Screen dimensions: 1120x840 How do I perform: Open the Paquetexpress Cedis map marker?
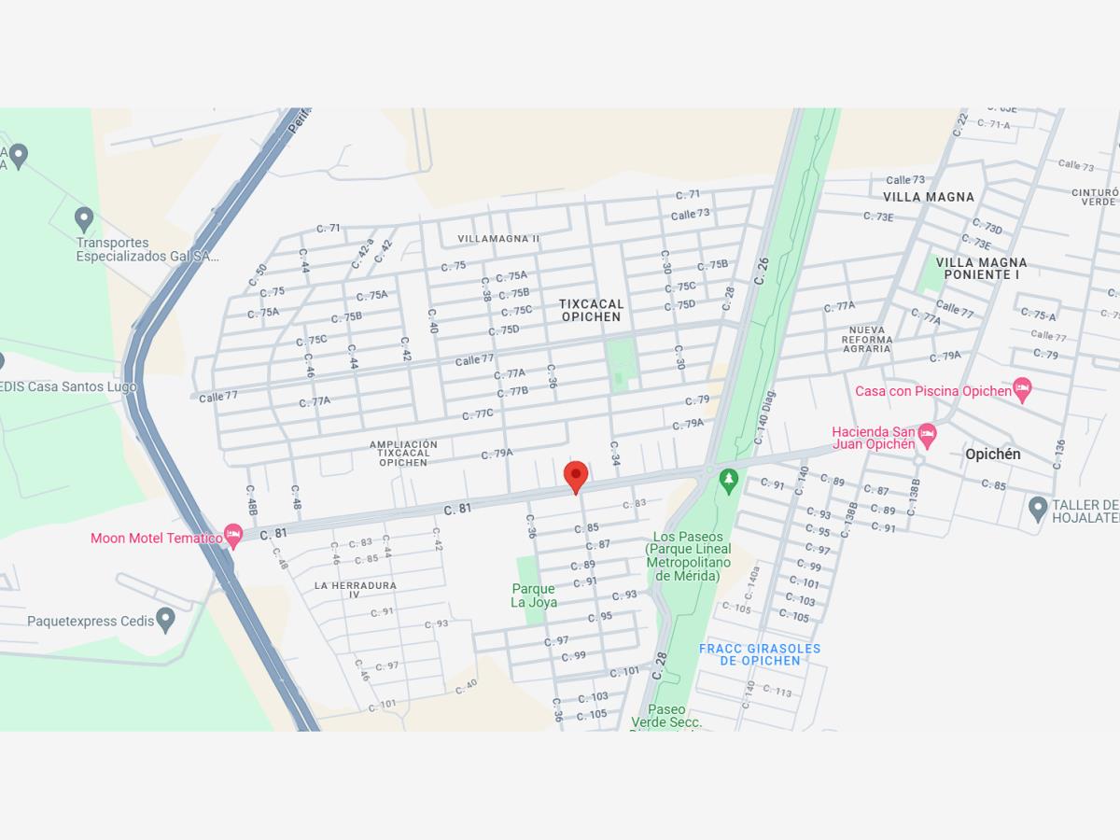[165, 620]
